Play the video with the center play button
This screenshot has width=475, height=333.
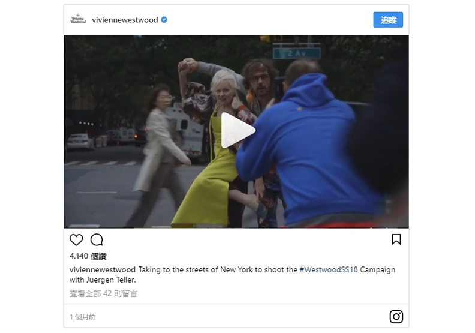click(238, 131)
